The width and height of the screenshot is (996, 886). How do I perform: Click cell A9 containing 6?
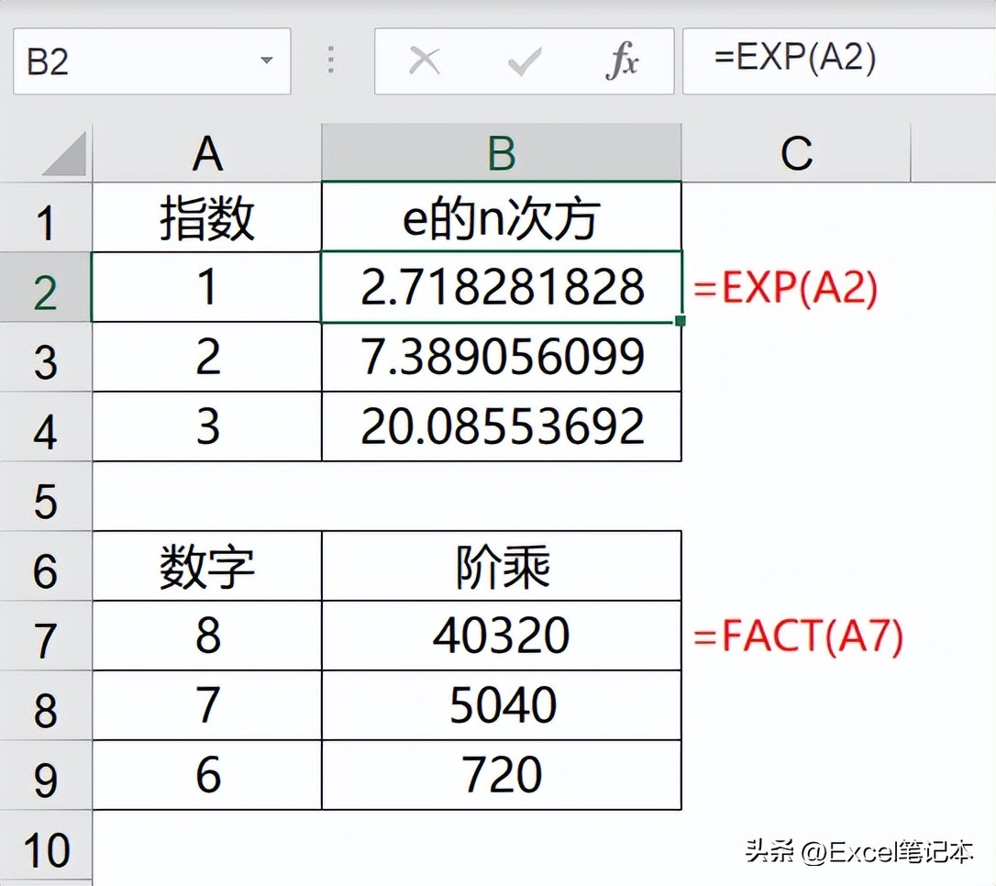click(x=207, y=776)
